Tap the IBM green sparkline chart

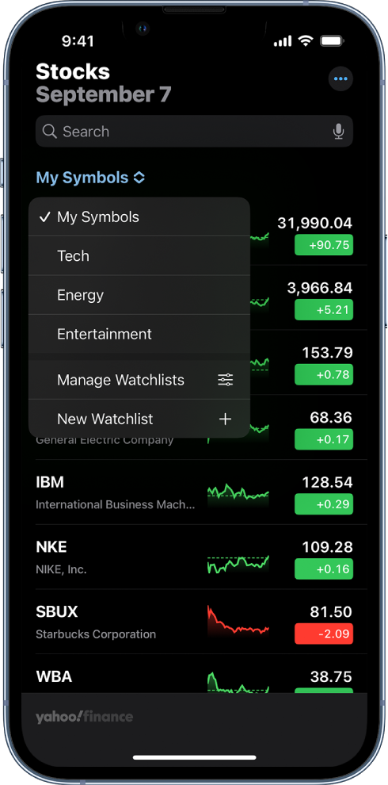tap(238, 492)
